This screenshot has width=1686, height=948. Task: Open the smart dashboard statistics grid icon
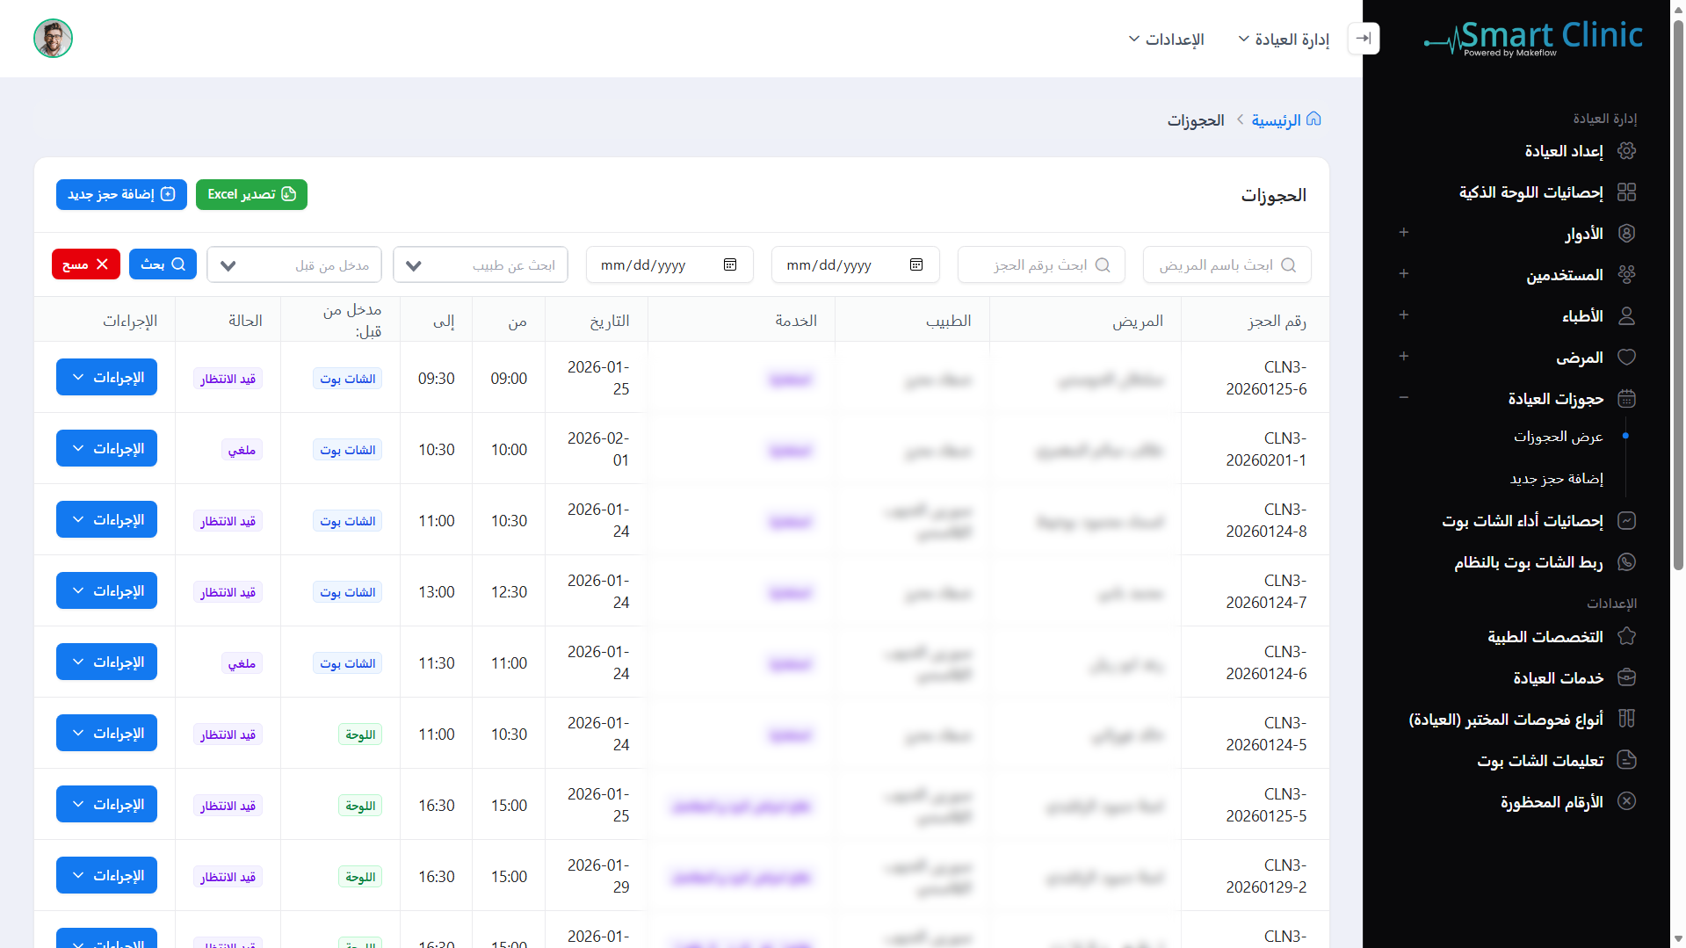click(1626, 192)
